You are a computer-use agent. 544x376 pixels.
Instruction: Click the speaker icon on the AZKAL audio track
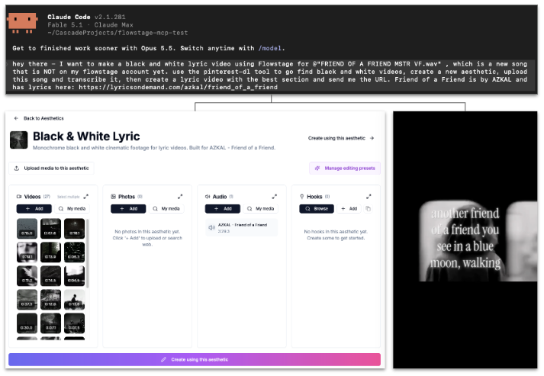(211, 227)
